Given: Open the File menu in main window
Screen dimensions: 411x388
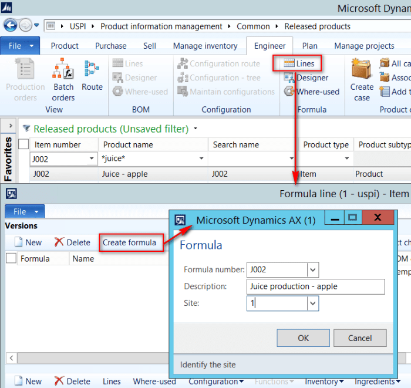Looking at the screenshot, I should 20,46.
